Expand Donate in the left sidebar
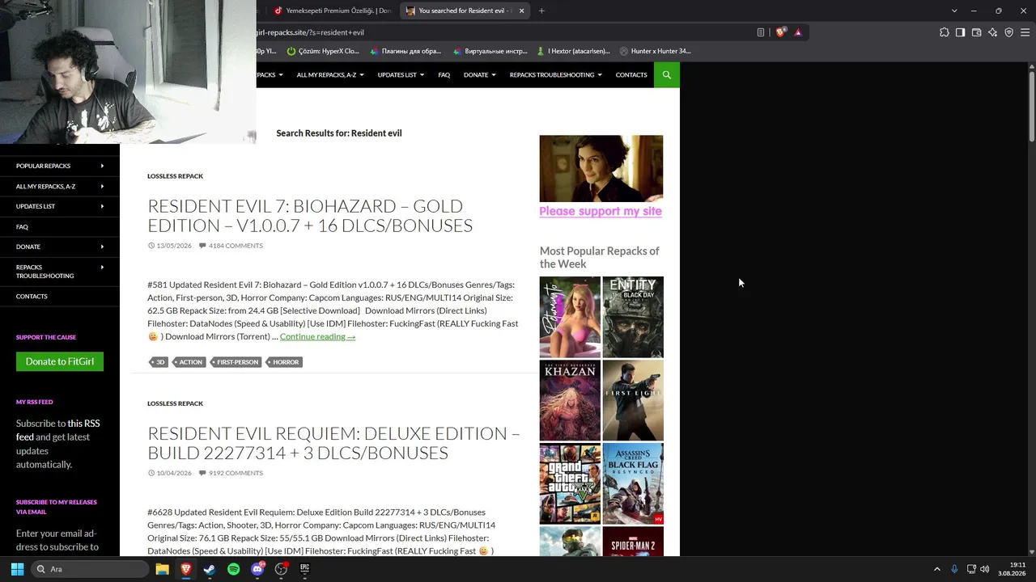 click(60, 247)
